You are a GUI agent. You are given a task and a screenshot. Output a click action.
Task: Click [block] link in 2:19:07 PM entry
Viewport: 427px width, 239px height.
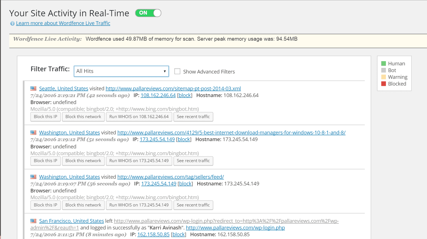point(185,184)
